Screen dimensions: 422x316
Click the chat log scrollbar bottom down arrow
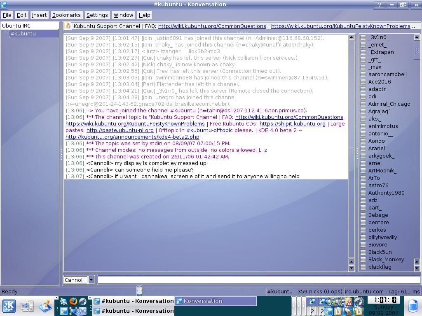(x=352, y=268)
